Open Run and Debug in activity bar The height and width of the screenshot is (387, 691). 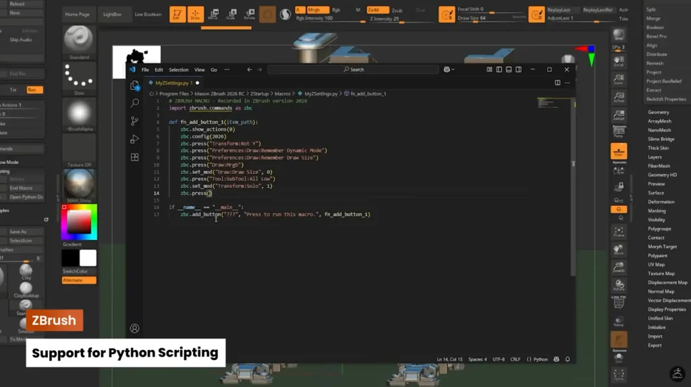pyautogui.click(x=134, y=139)
